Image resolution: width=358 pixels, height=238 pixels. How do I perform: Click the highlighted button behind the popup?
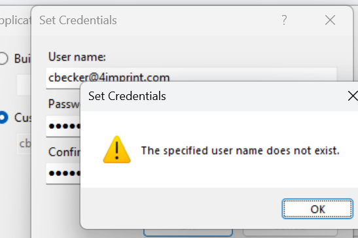188,232
